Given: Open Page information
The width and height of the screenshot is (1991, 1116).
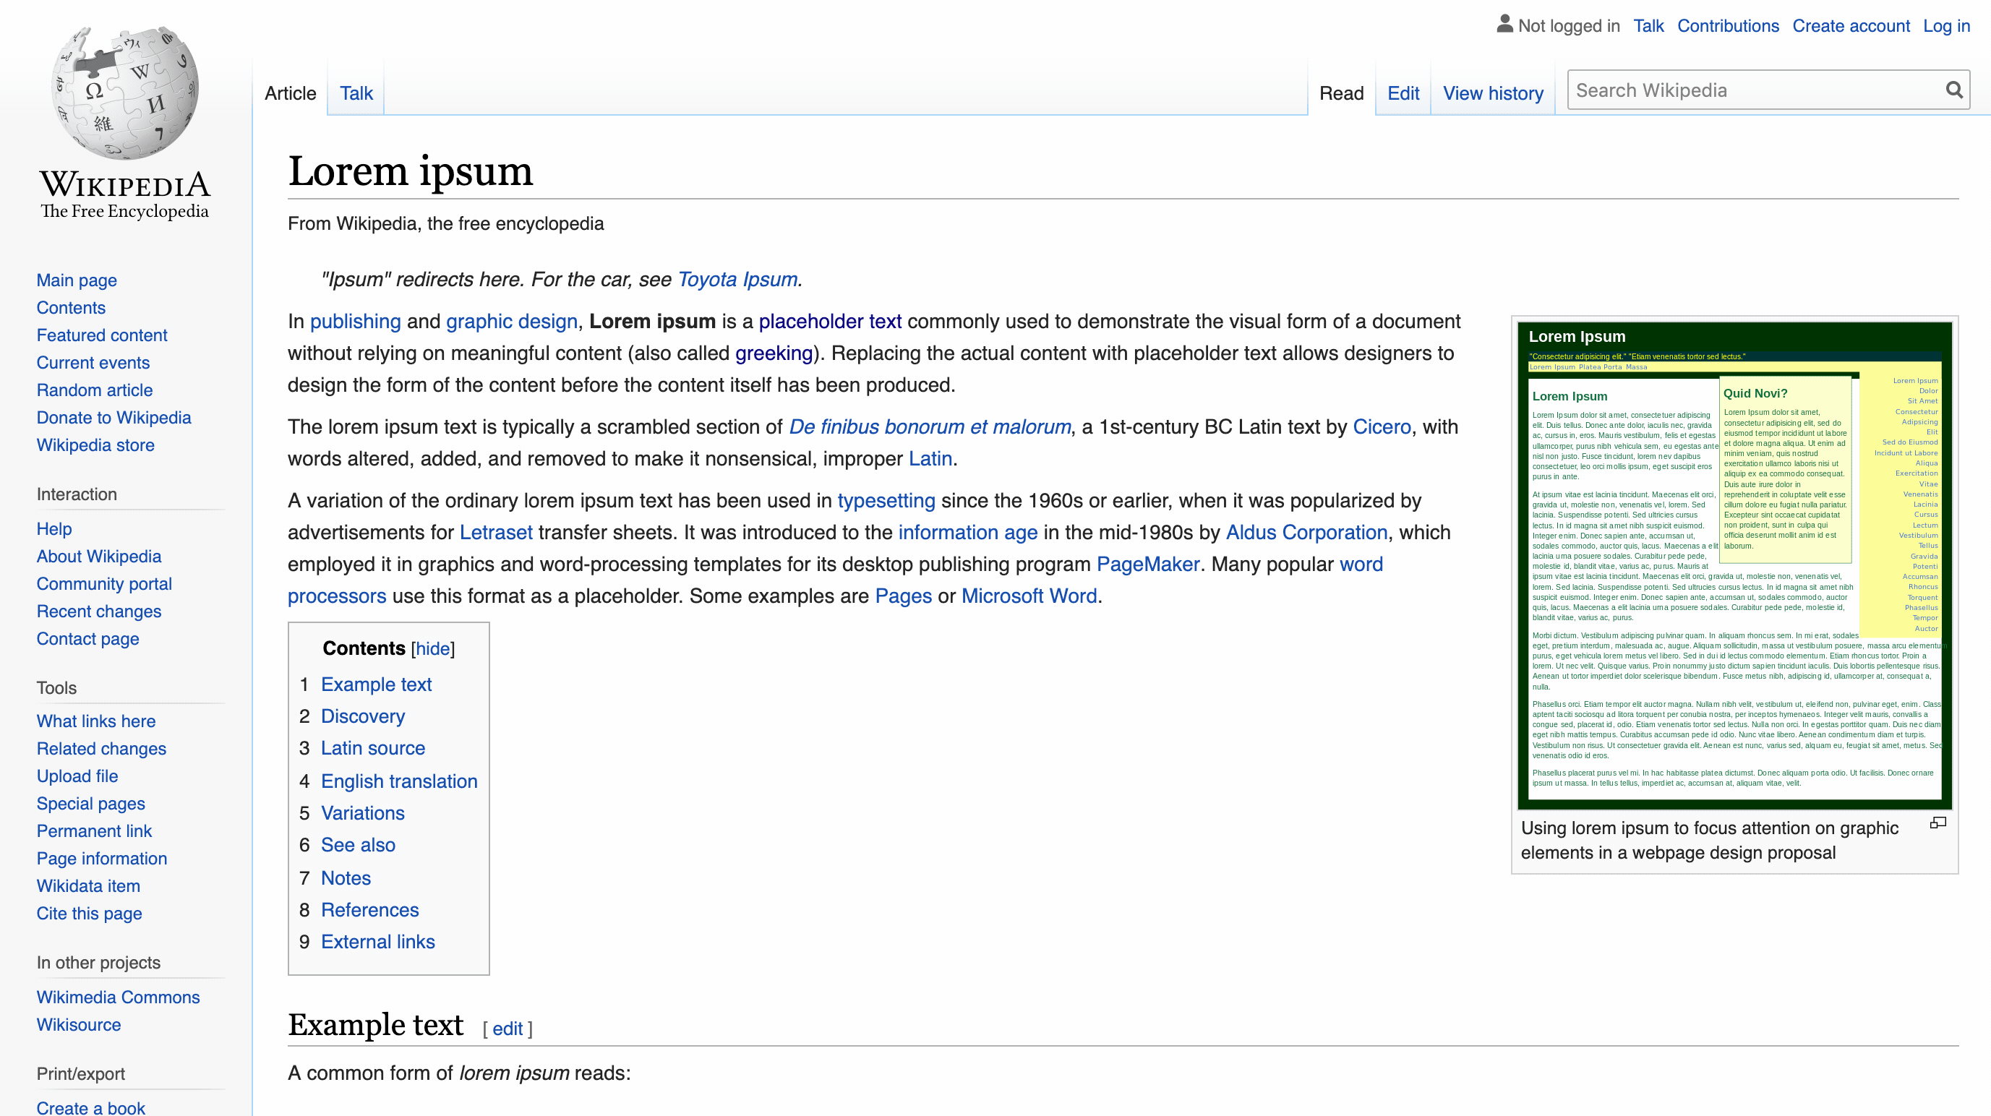Looking at the screenshot, I should 102,858.
